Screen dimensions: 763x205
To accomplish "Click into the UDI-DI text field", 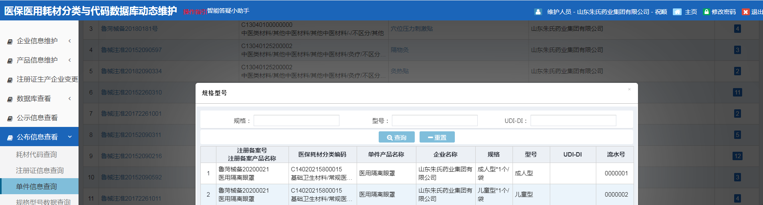I will point(573,121).
